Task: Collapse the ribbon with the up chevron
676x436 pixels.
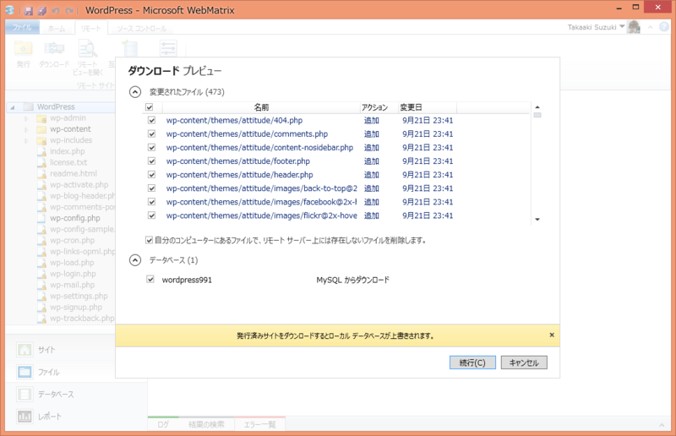Action: pos(651,27)
